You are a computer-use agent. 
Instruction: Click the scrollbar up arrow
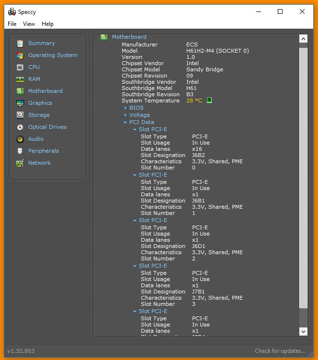coord(303,39)
